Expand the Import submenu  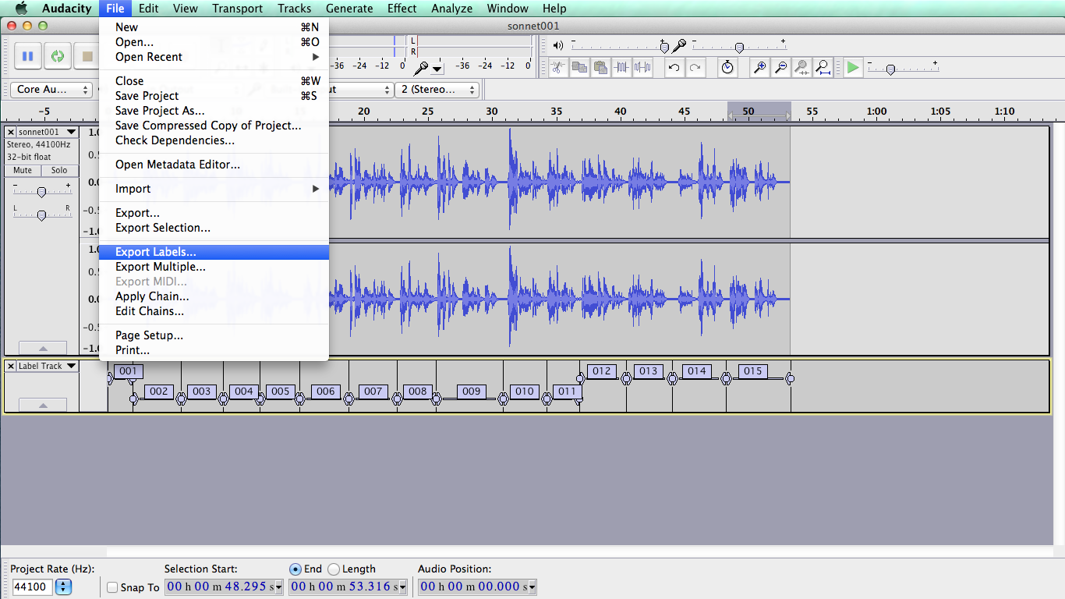tap(214, 189)
